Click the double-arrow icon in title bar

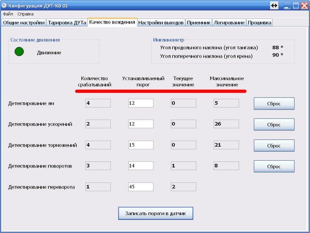tap(274, 5)
